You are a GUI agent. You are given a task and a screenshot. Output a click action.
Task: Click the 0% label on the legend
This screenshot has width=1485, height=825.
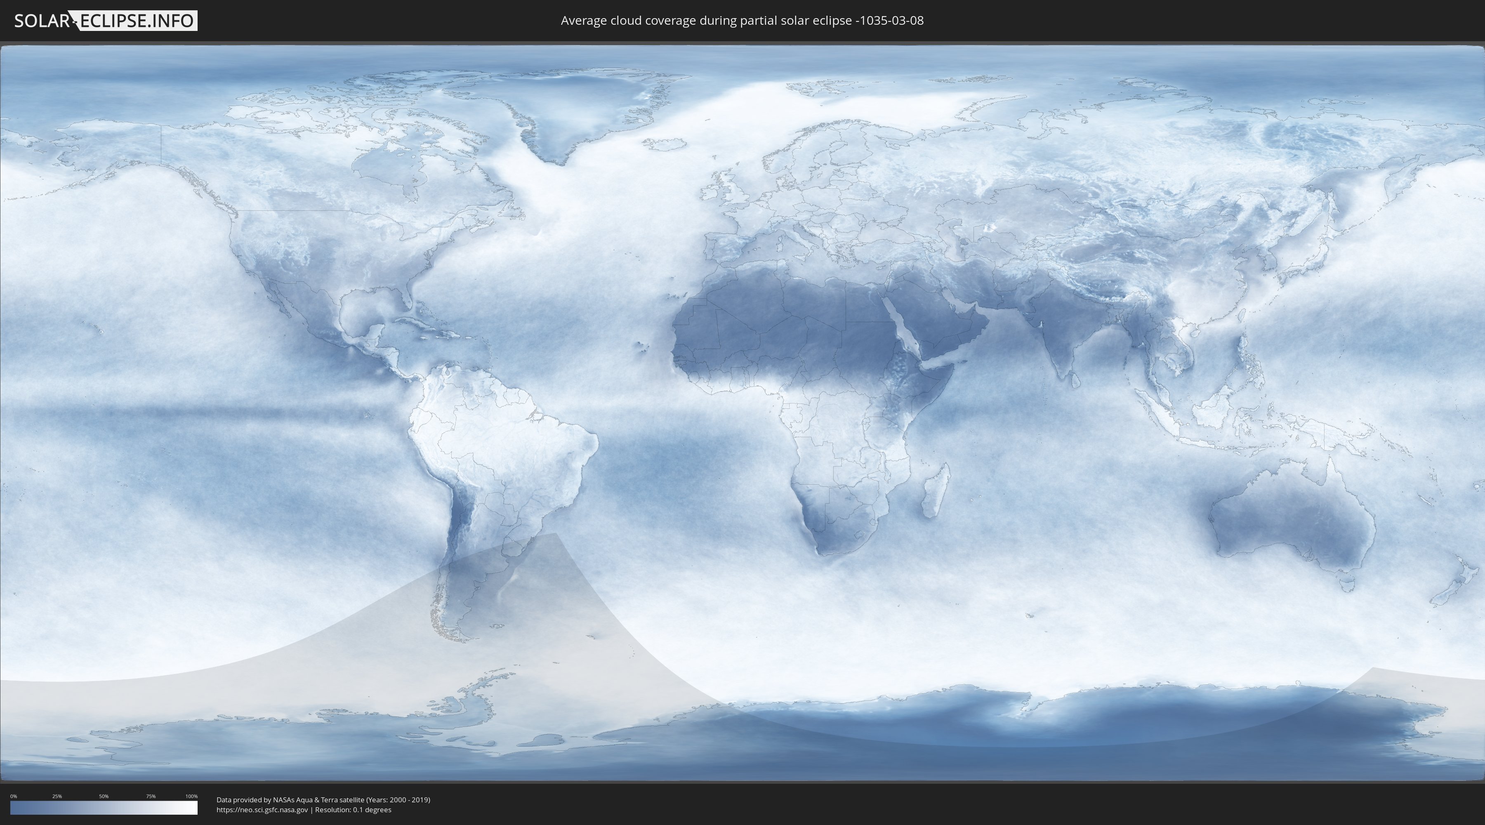pyautogui.click(x=13, y=796)
